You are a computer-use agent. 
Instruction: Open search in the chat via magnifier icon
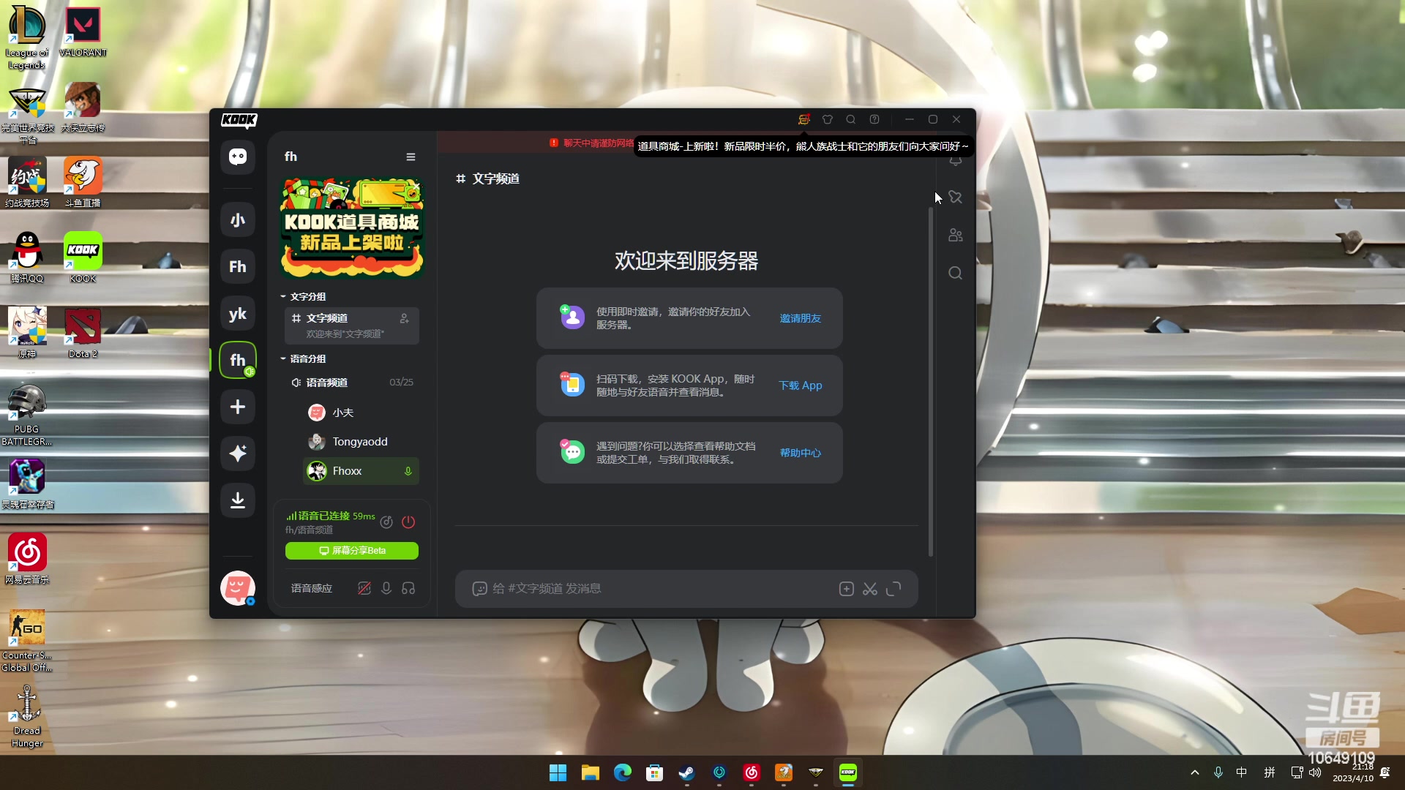click(x=956, y=272)
